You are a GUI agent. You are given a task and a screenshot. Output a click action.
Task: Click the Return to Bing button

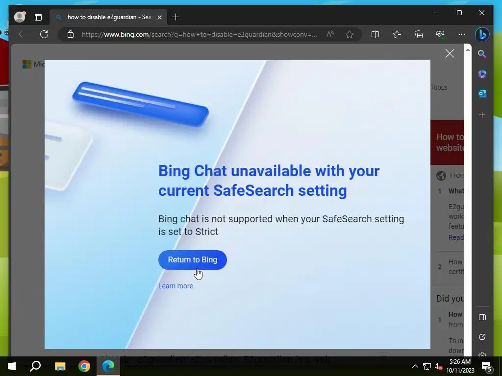point(192,260)
